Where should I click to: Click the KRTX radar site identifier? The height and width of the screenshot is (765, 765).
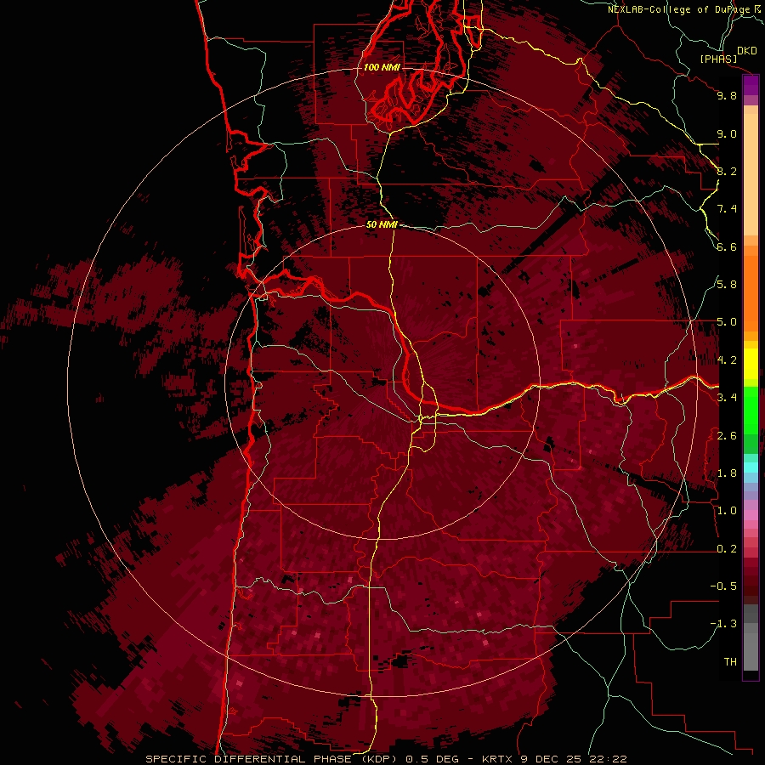[497, 759]
